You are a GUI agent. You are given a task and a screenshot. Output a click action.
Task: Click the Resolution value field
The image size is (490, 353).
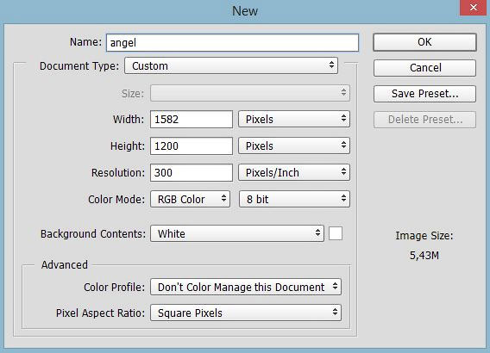click(192, 173)
